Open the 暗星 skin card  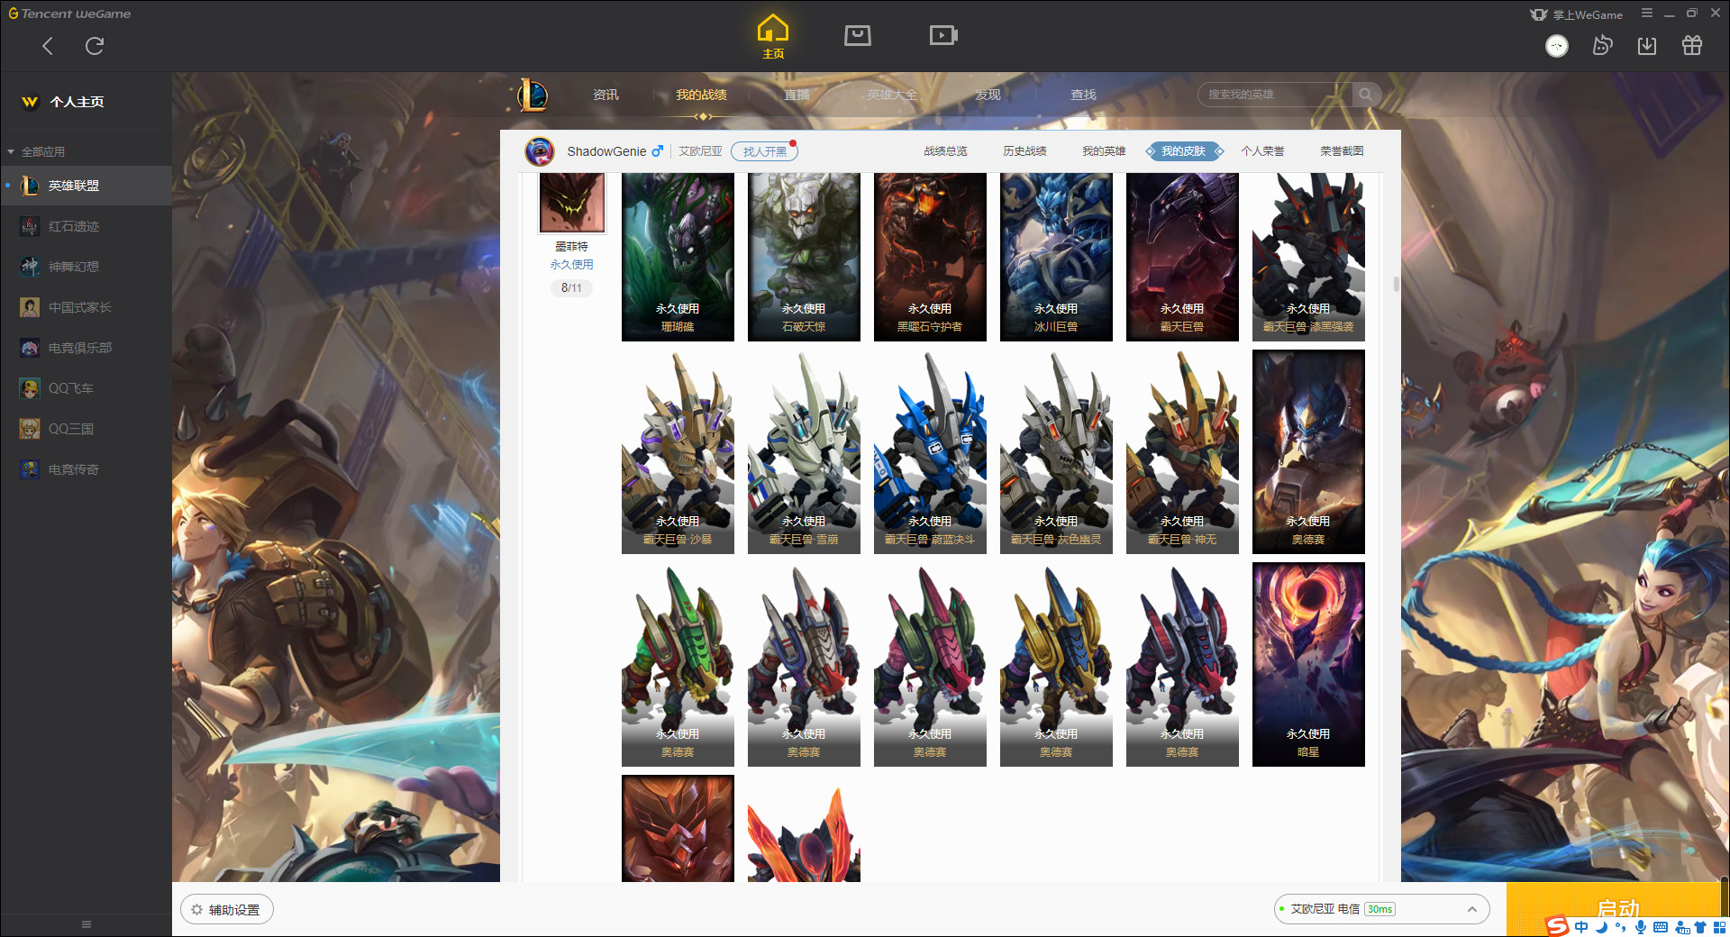1308,665
